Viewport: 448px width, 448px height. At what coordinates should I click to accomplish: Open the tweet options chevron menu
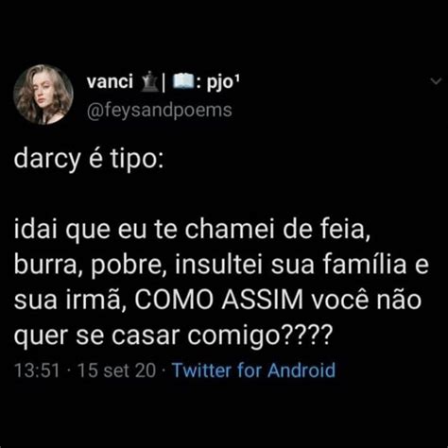coord(436,81)
